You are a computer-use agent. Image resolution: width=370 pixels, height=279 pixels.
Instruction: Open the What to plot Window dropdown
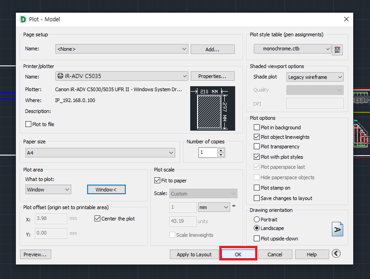[48, 189]
